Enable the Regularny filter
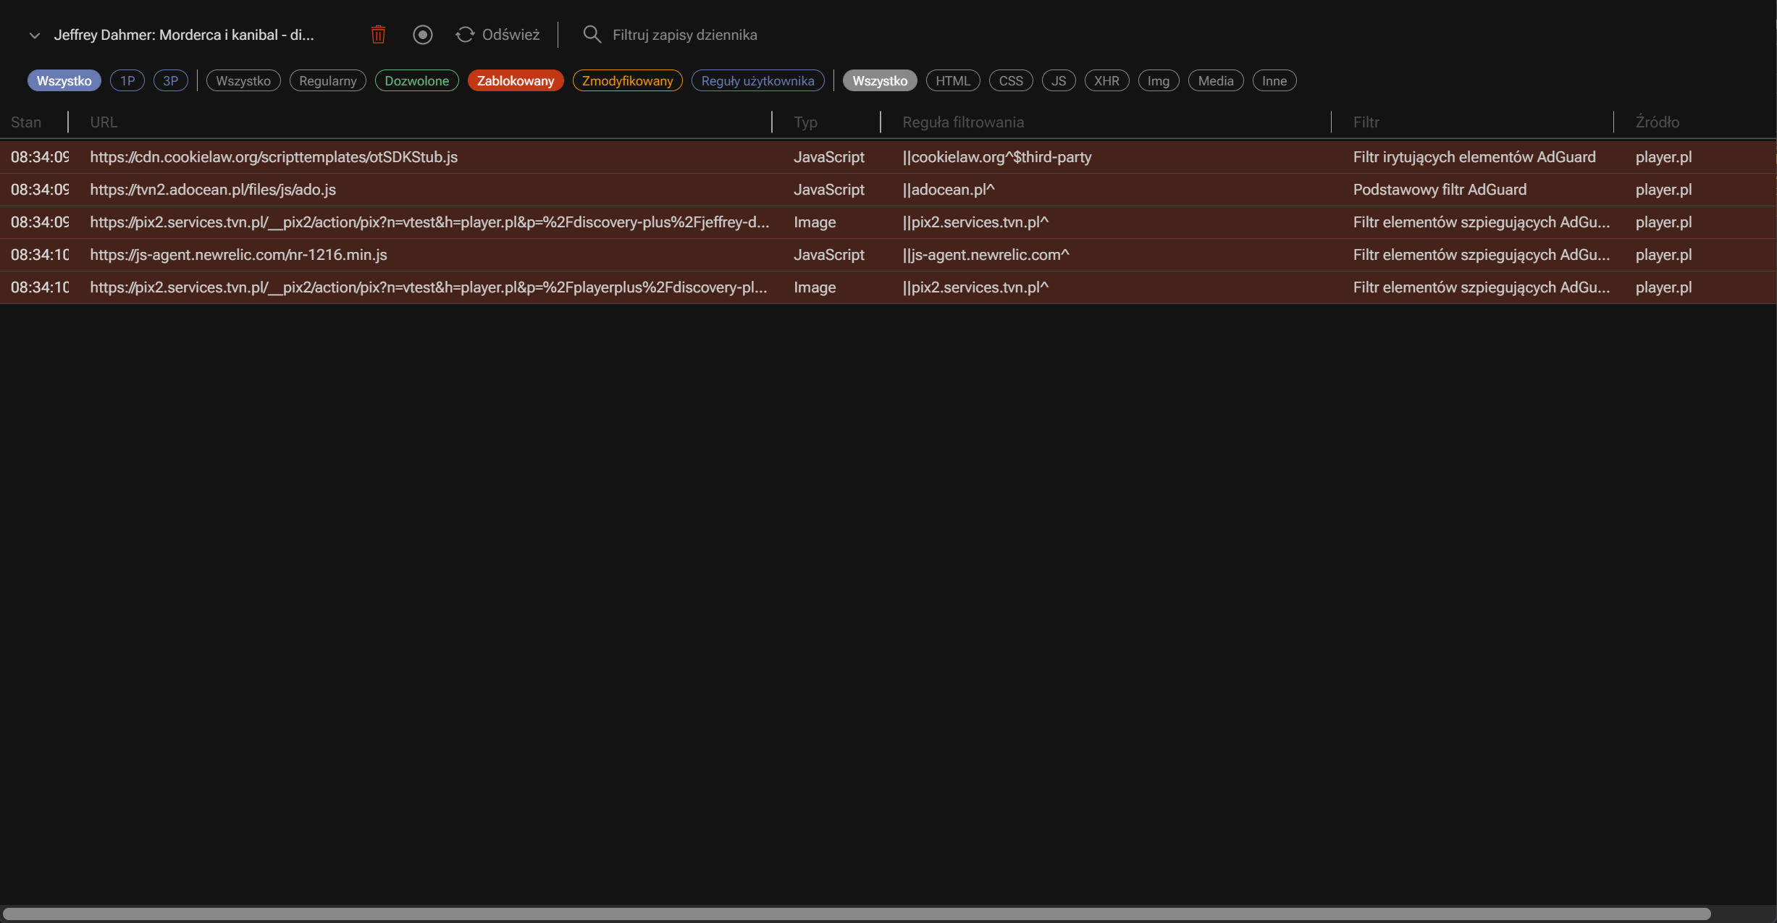Viewport: 1777px width, 923px height. [x=327, y=80]
